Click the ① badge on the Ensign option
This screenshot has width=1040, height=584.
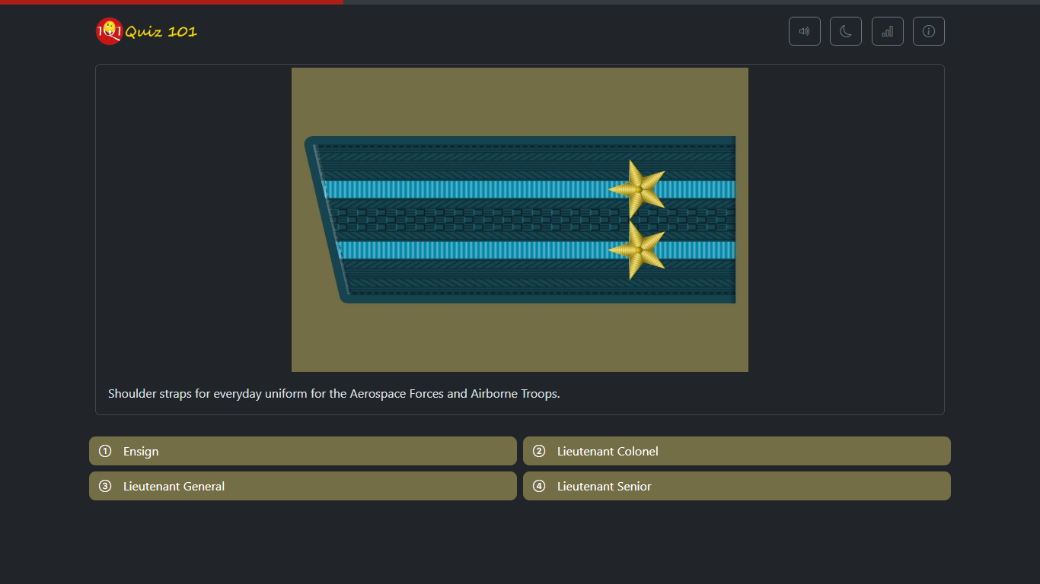pos(105,451)
